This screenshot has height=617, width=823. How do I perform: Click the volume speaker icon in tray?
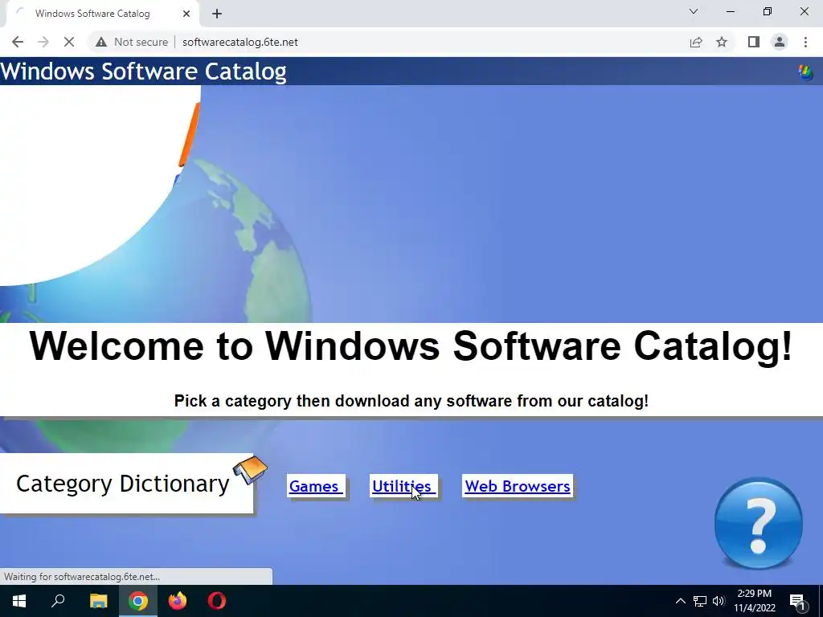pyautogui.click(x=719, y=601)
